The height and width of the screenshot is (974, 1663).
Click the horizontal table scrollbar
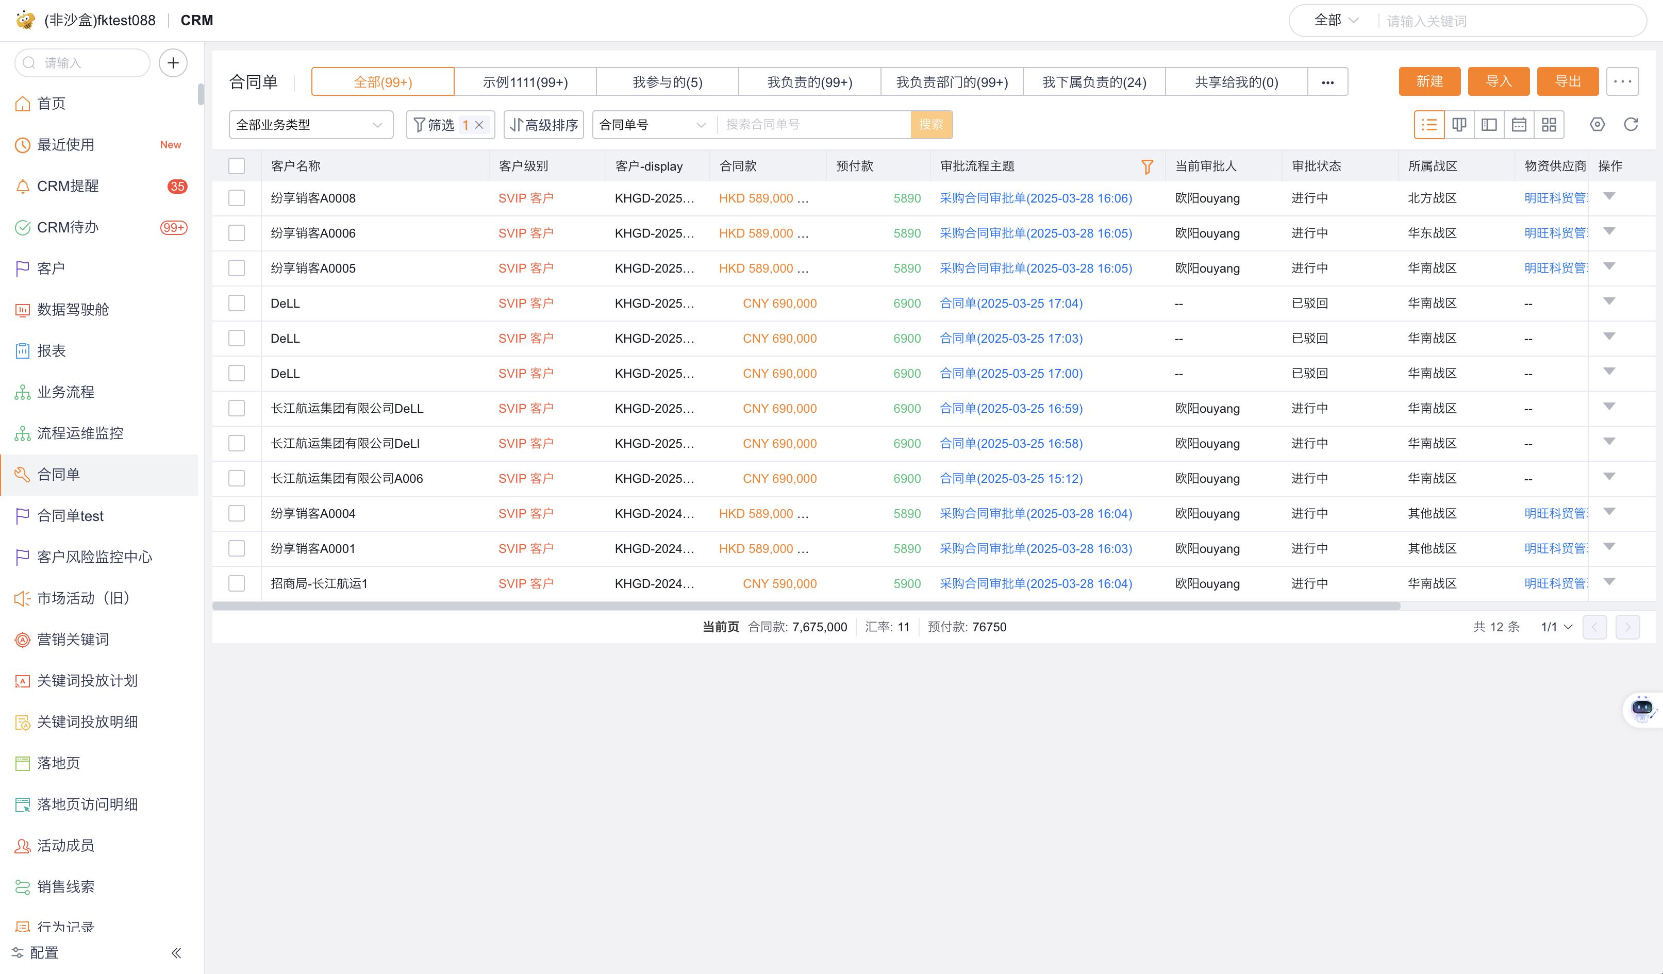806,606
